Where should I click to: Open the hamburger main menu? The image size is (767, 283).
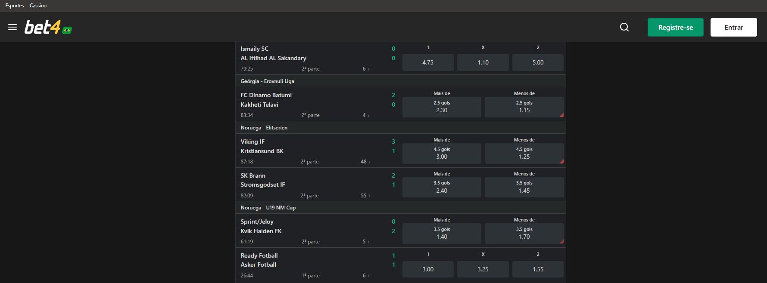pos(12,27)
